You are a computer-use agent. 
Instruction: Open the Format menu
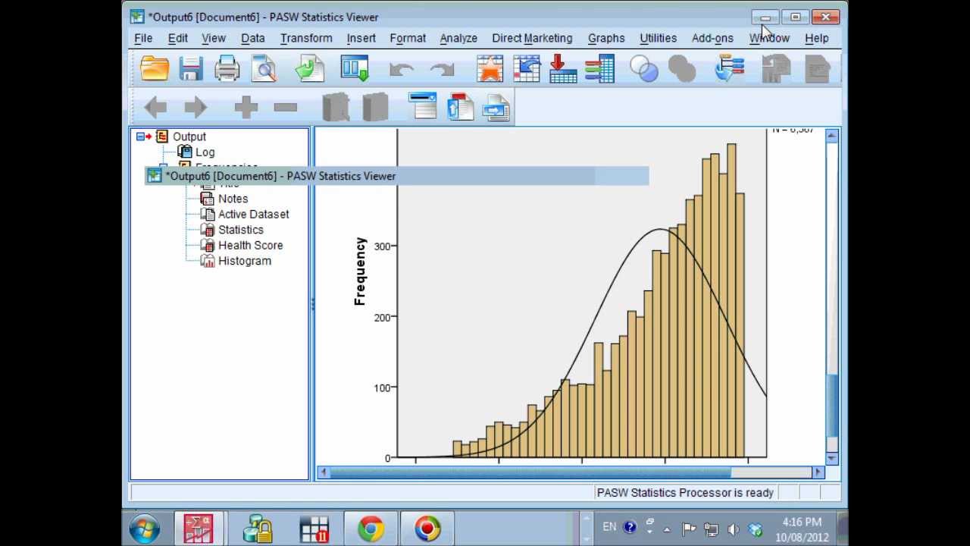[408, 38]
